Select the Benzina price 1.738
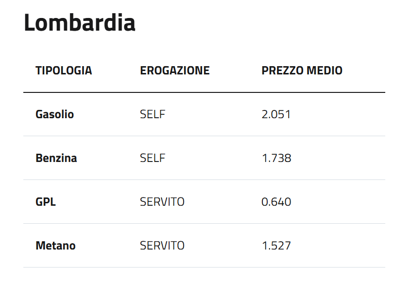This screenshot has height=286, width=411. pyautogui.click(x=276, y=158)
